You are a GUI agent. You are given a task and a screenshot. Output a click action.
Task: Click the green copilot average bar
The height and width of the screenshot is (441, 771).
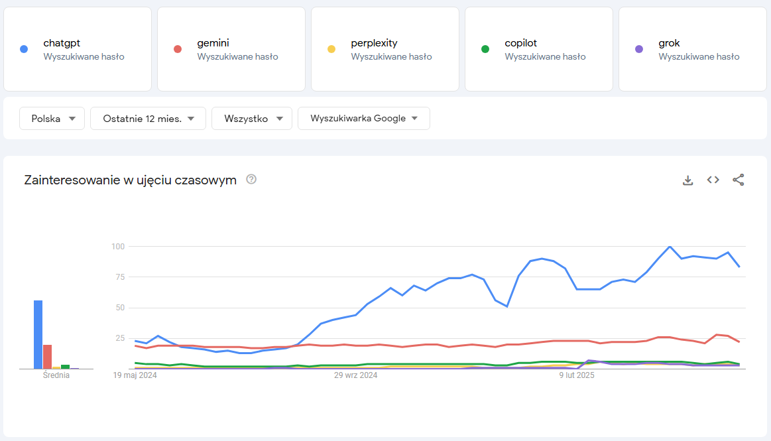coord(66,367)
